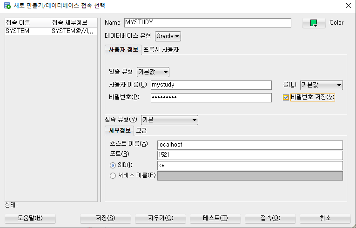Switch to the 고급 tab
The width and height of the screenshot is (356, 228).
point(141,131)
